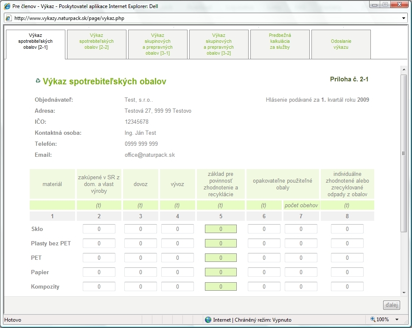This screenshot has height=328, width=412.
Task: Go to the Odoslanie výkazu tab
Action: click(x=341, y=44)
